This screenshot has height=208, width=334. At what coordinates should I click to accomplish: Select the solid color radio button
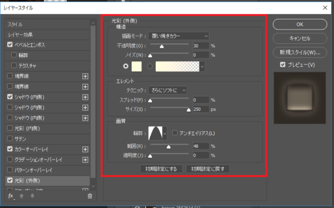pyautogui.click(x=126, y=66)
